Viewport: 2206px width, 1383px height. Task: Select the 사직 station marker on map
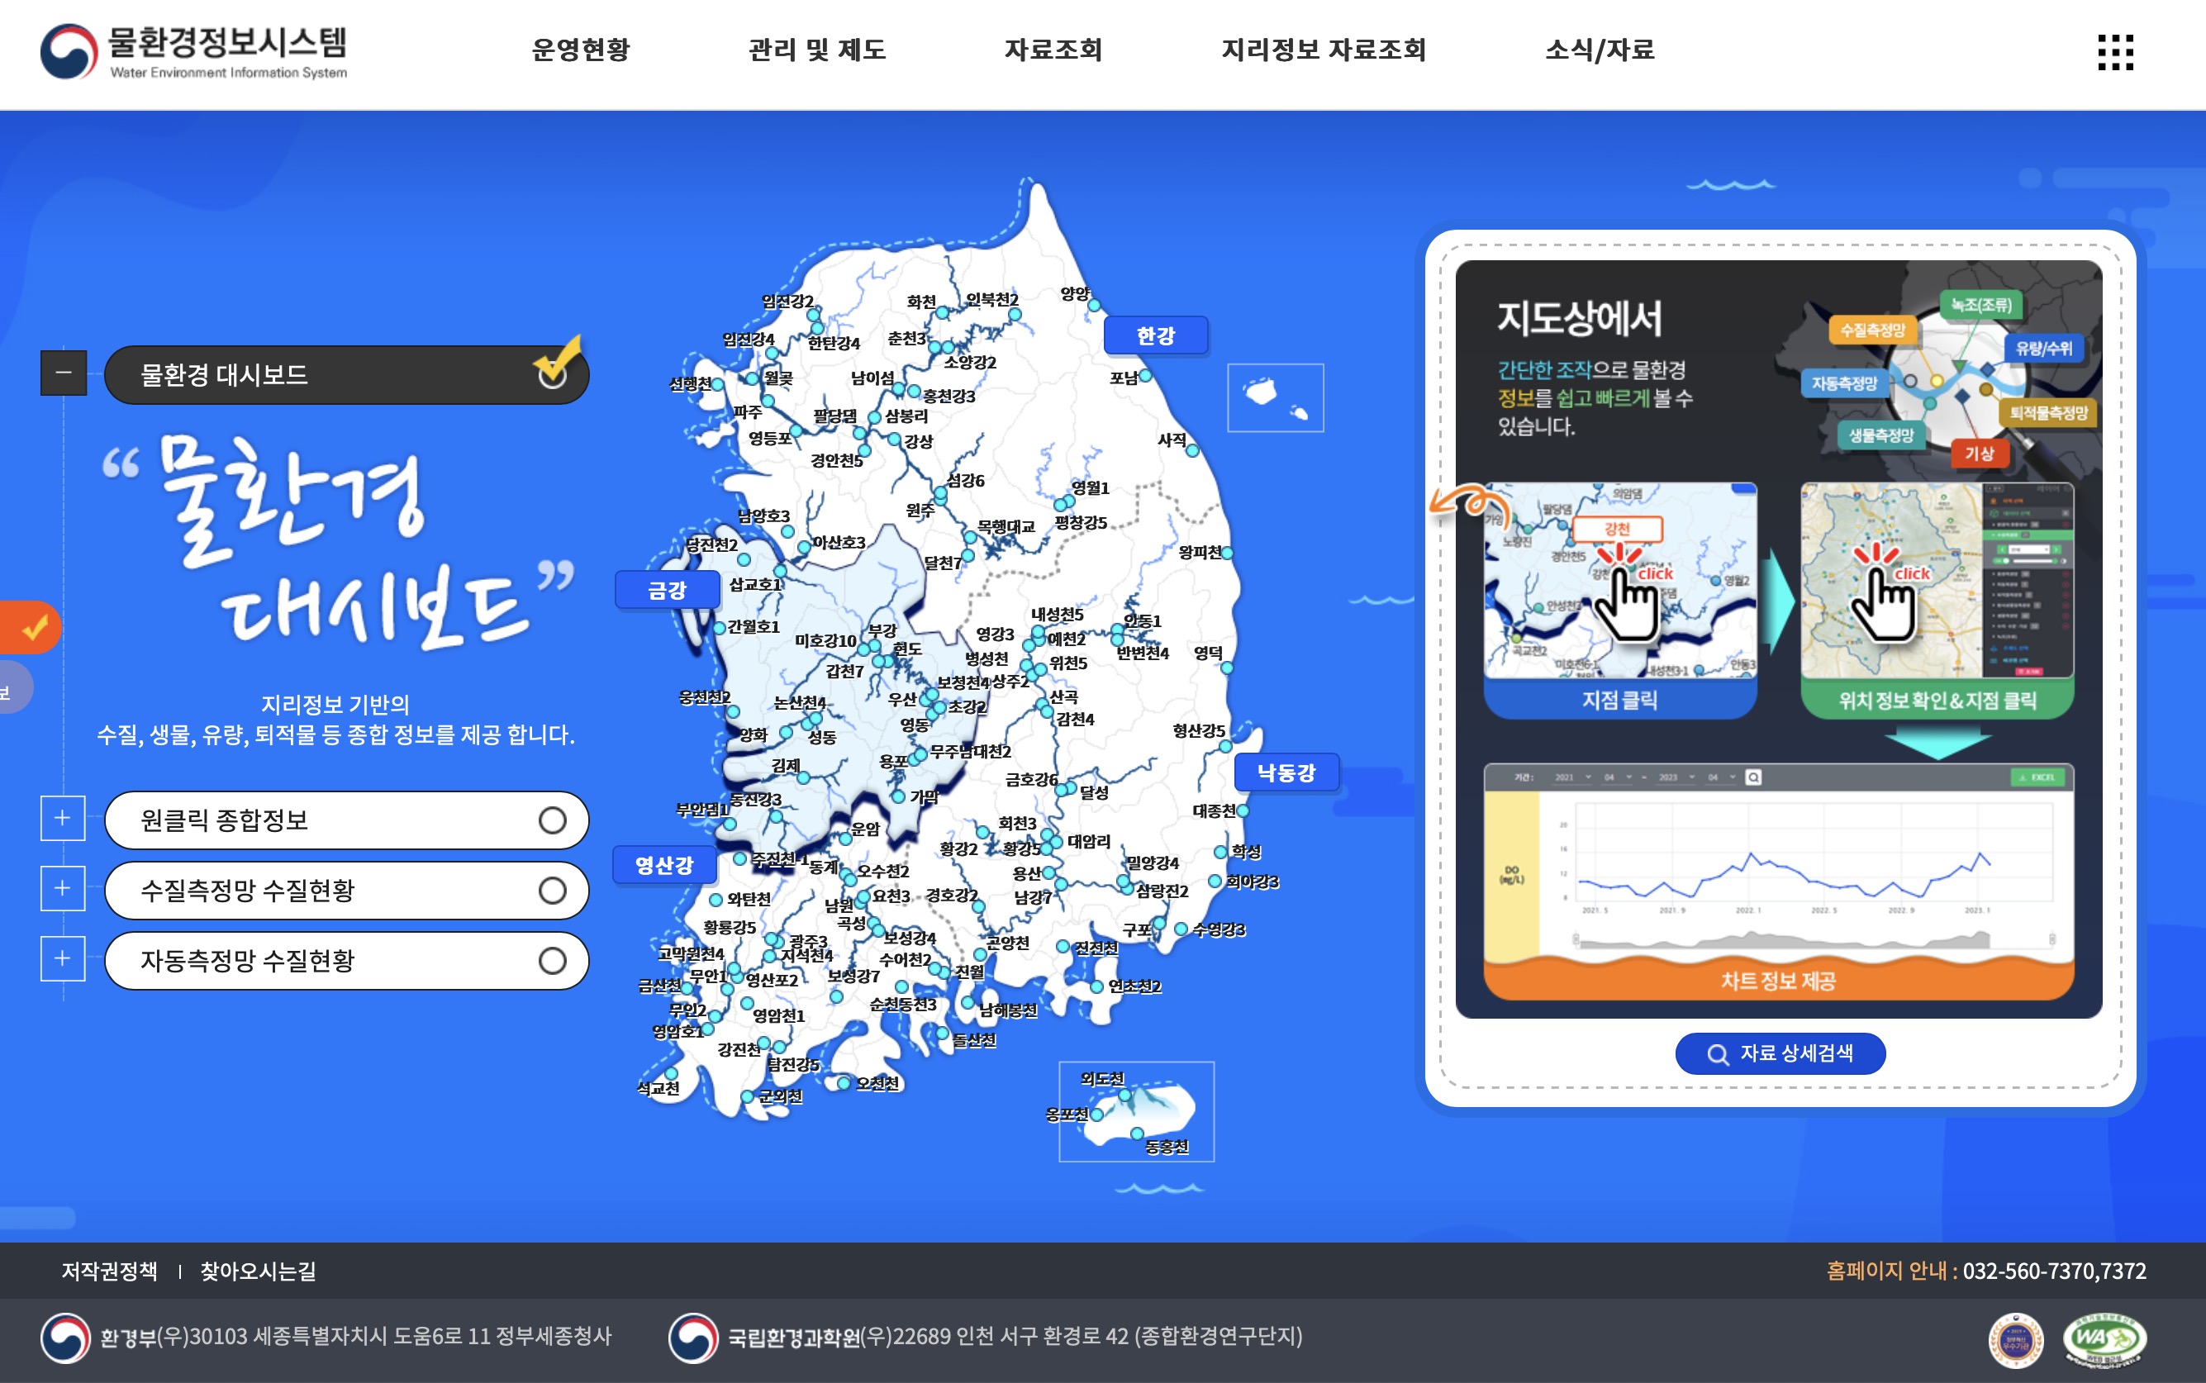coord(1192,450)
